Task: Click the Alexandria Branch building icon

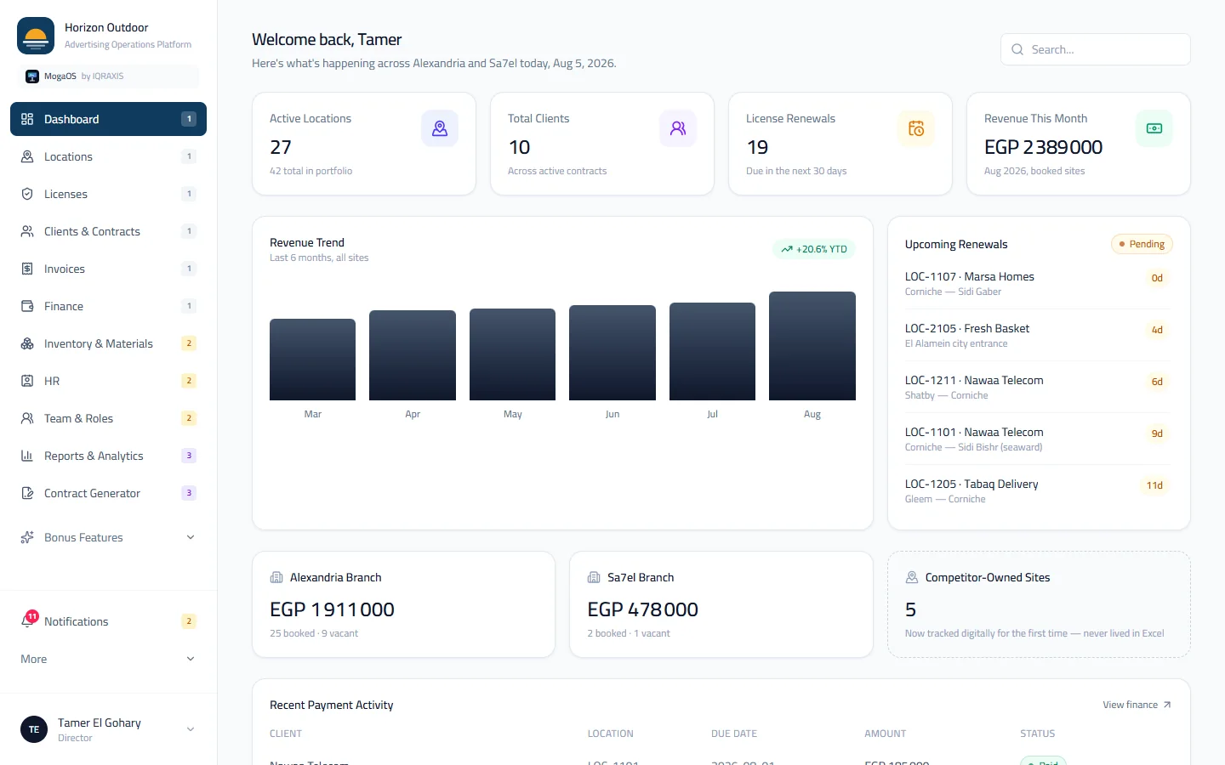Action: point(276,577)
